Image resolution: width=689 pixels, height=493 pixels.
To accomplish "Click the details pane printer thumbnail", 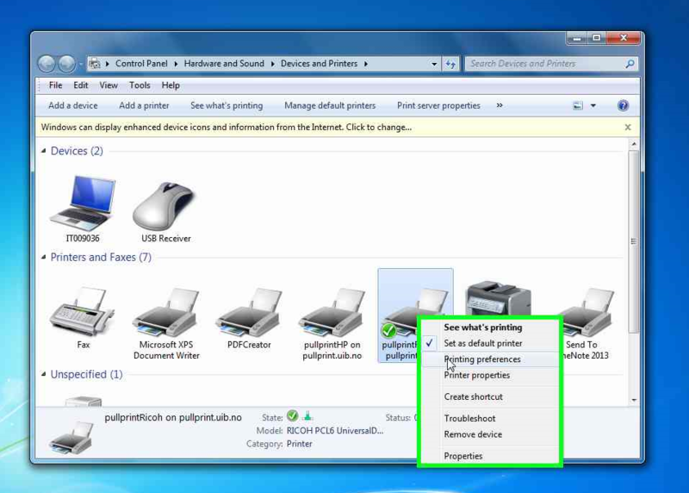I will [x=71, y=438].
